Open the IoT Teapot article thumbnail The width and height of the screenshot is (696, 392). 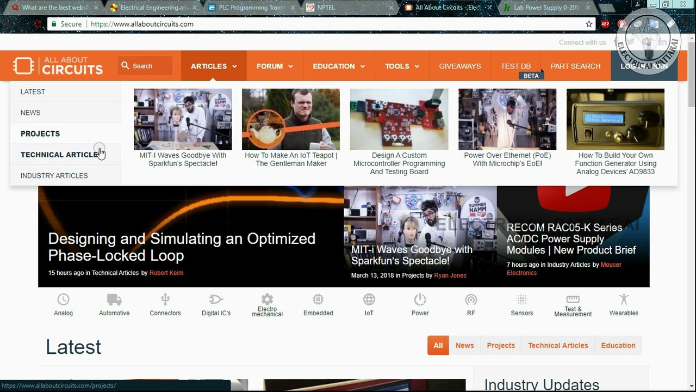291,119
